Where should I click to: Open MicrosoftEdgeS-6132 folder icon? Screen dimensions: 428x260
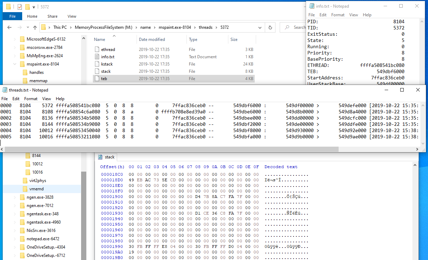[22, 39]
